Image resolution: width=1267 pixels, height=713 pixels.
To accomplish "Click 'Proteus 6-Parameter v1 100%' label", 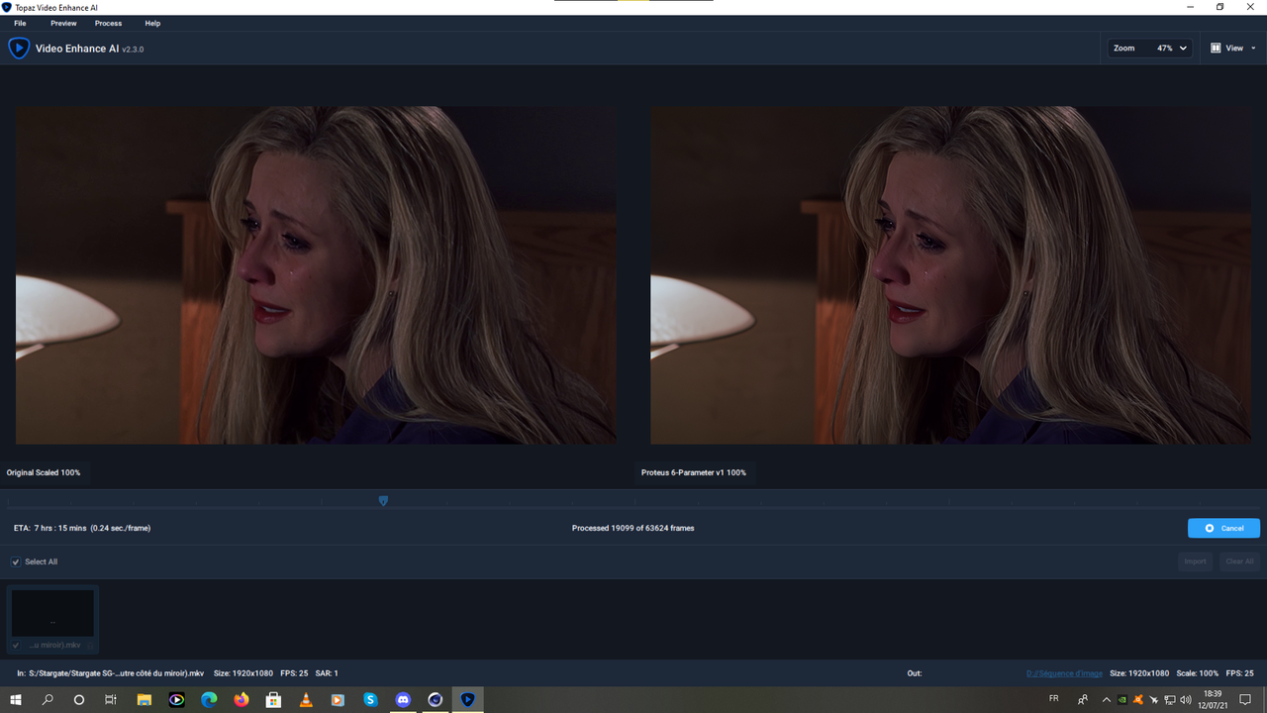I will 694,472.
